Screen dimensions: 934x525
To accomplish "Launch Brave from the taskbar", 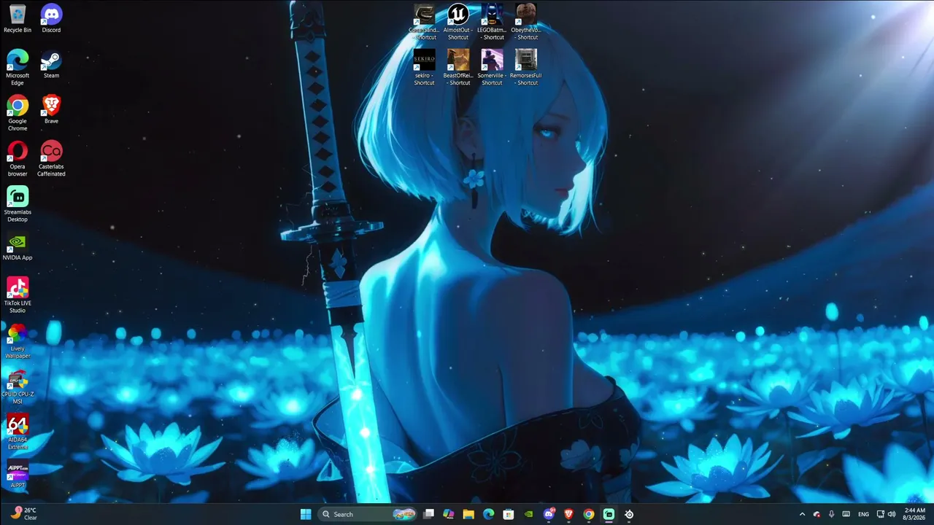I will (568, 514).
